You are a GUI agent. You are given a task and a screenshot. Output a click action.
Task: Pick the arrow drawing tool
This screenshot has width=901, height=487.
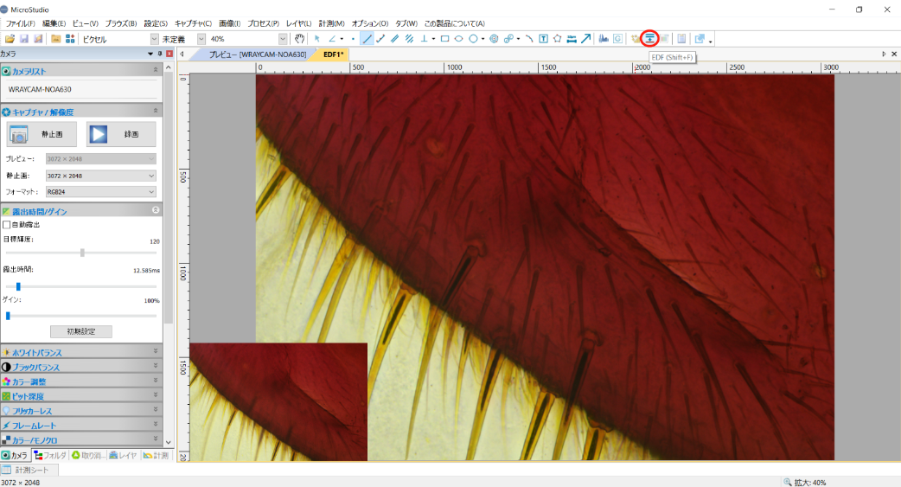585,39
